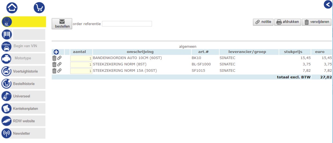Viewport: 333px width, 143px height.
Task: Select Universeel in the sidebar
Action: tap(23, 96)
